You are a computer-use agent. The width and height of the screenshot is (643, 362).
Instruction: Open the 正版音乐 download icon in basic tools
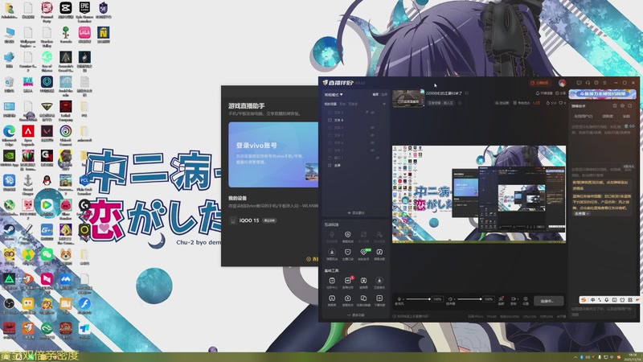379,283
